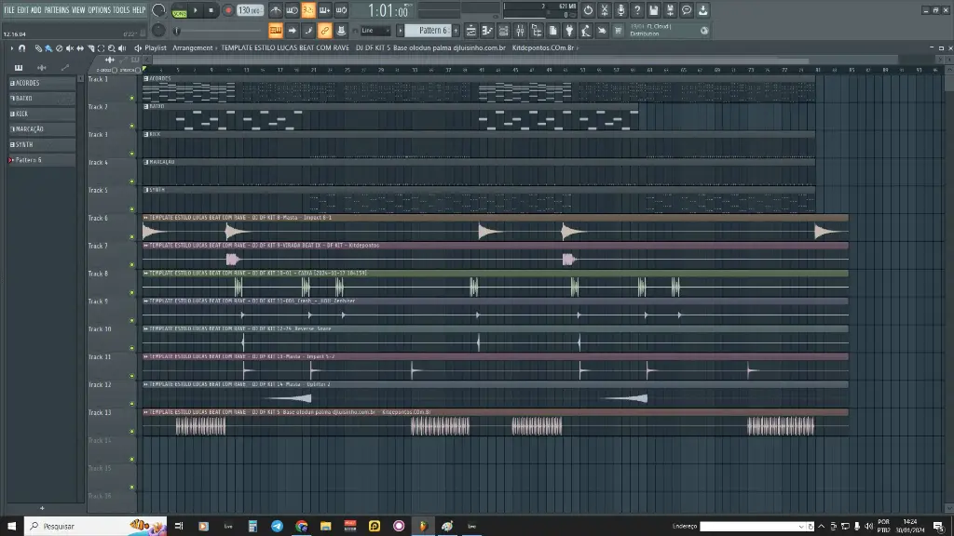Mute Track 6 using its green light
Viewport: 954px width, 536px height.
tap(132, 237)
